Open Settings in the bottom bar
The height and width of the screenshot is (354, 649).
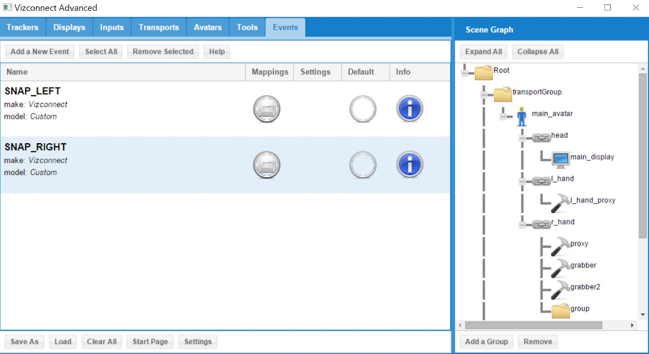point(198,341)
